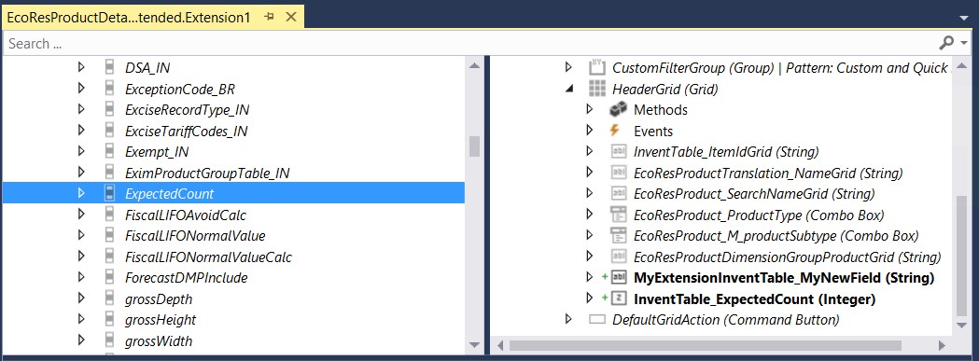
Task: Select the ExciseTariffCodes_IN tree item
Action: click(x=186, y=131)
